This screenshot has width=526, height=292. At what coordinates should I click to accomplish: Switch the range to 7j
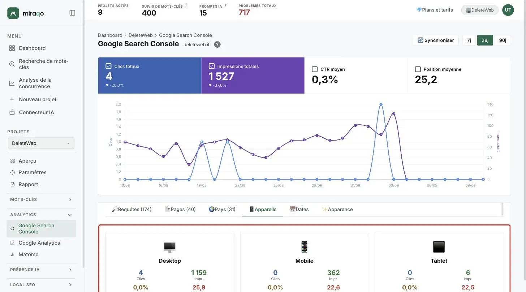[x=469, y=40]
